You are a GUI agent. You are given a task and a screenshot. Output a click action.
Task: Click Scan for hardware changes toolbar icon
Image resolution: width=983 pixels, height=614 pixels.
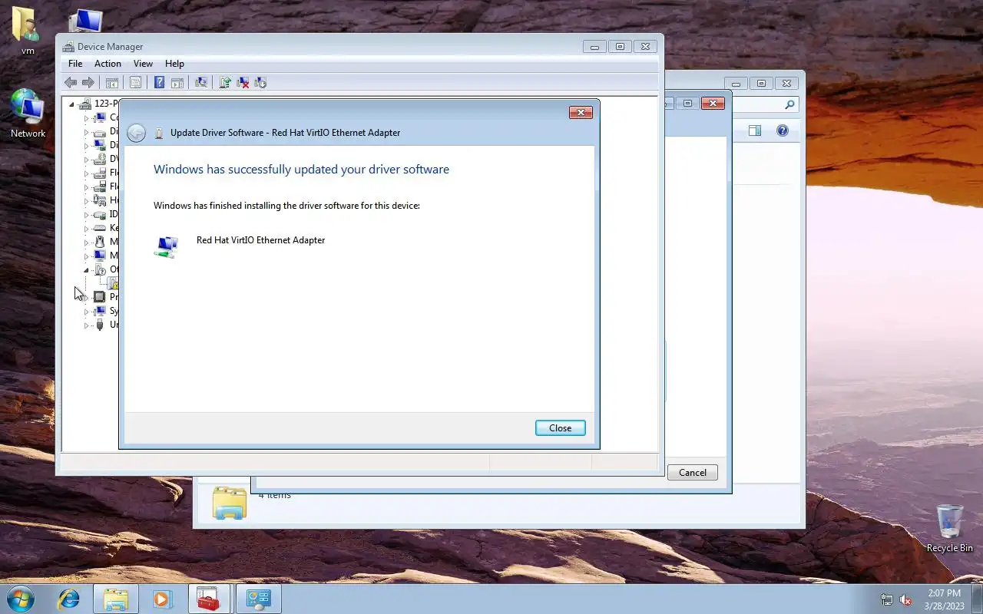pos(201,83)
